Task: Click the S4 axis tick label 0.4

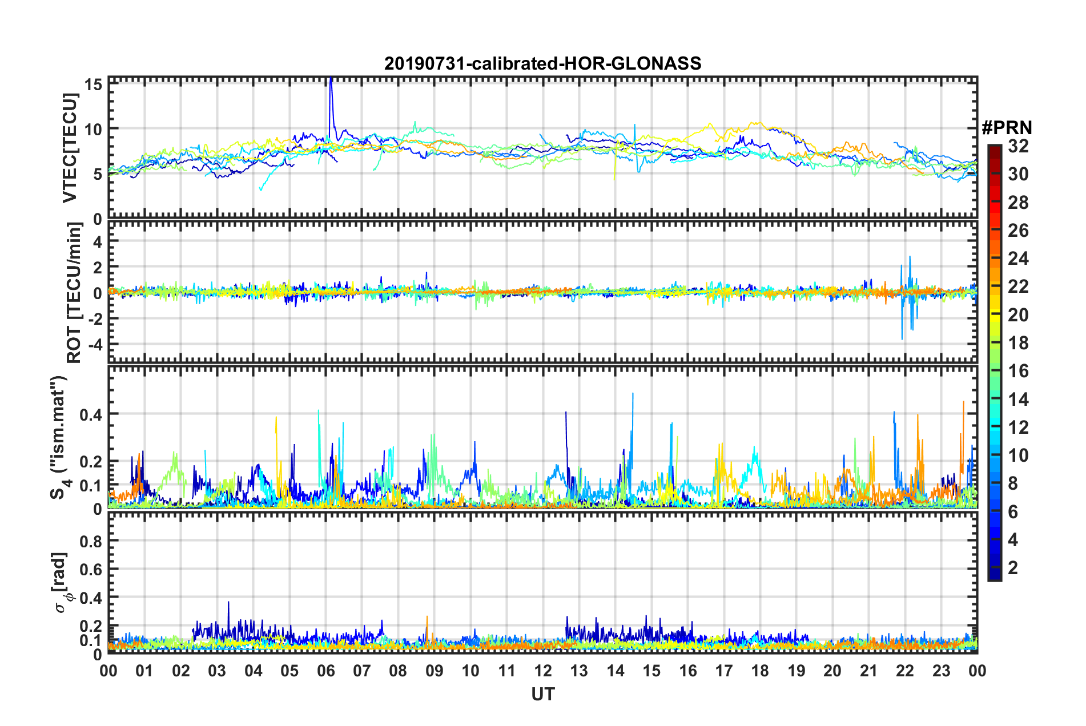Action: [x=91, y=414]
